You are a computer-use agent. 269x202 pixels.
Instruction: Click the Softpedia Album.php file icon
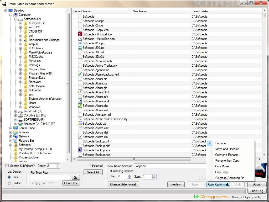(x=80, y=105)
